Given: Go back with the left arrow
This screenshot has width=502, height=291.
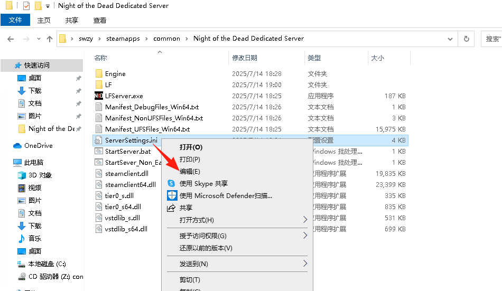Looking at the screenshot, I should click(11, 39).
